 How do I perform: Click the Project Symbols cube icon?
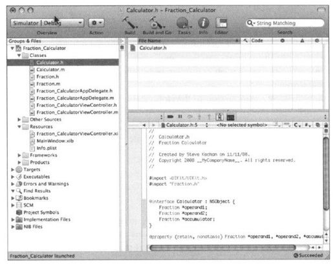[x=19, y=212]
